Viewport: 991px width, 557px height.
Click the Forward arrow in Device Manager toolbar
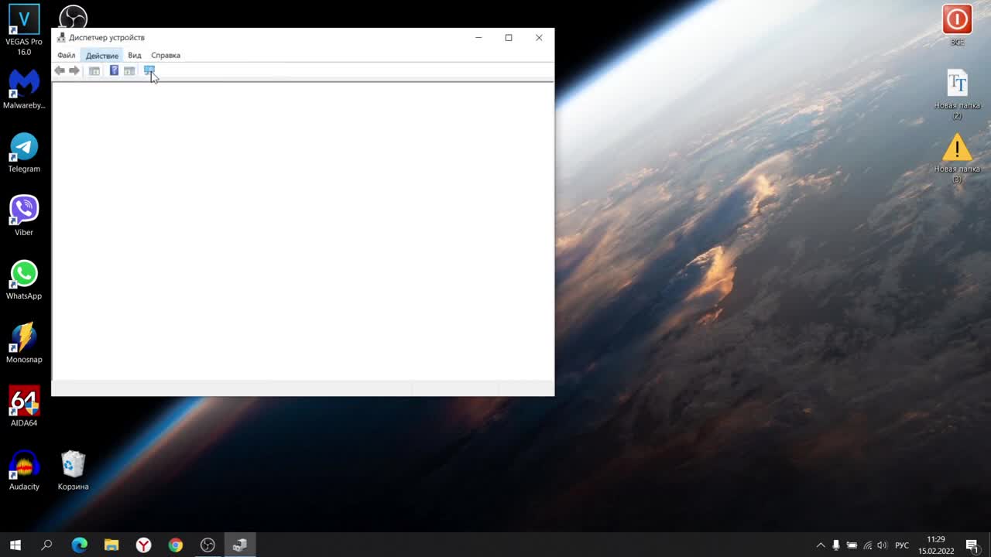[x=74, y=70]
